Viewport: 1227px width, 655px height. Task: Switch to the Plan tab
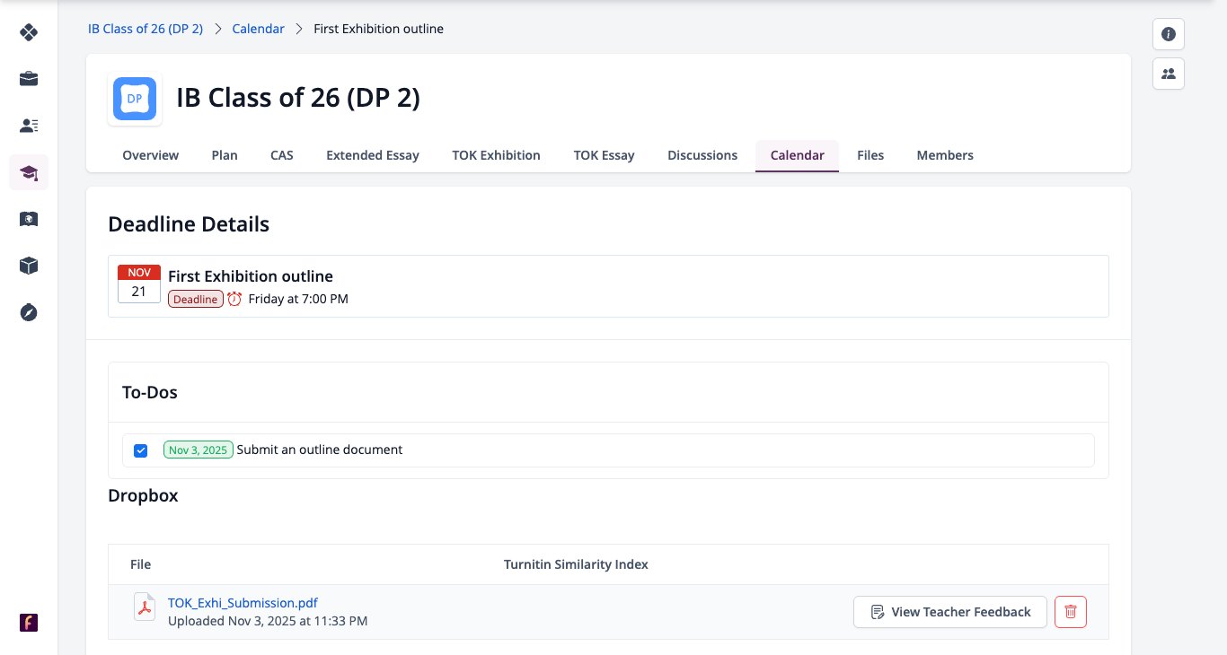tap(225, 155)
